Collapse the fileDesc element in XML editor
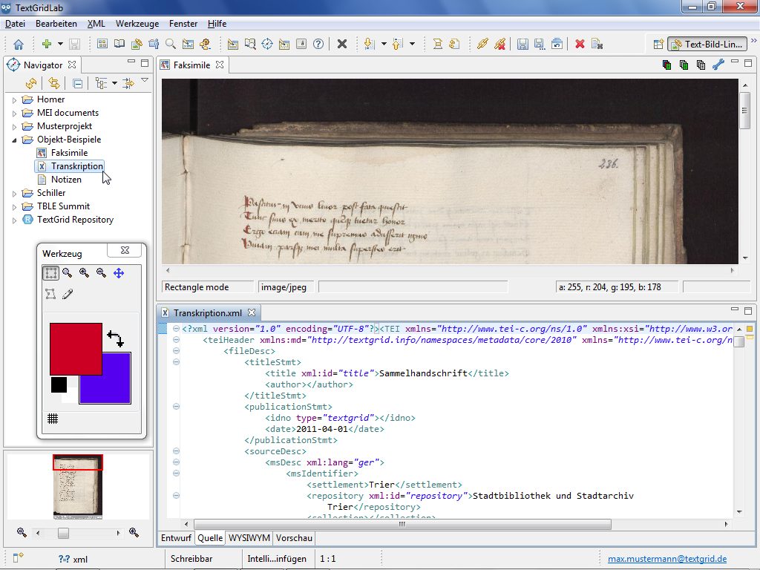Image resolution: width=760 pixels, height=570 pixels. [x=176, y=351]
